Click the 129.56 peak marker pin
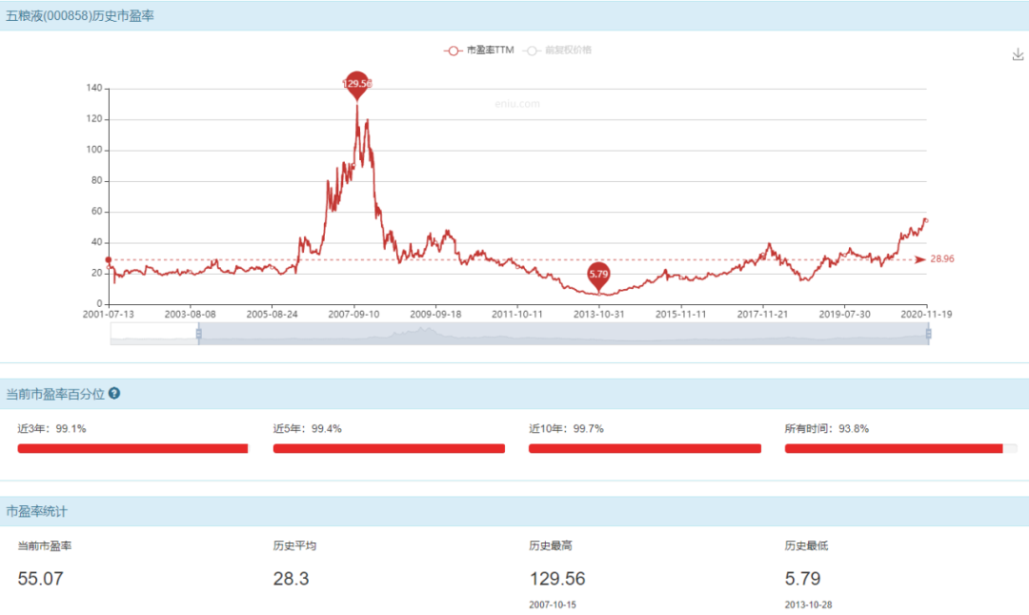 click(357, 85)
